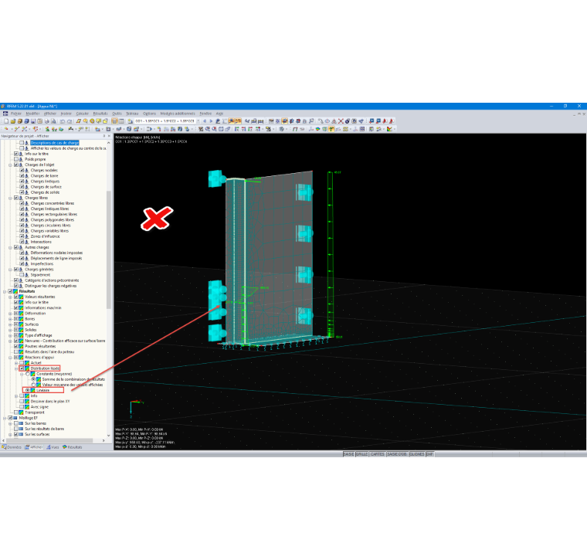Collapse the Charges de l'objet tree node
Image resolution: width=587 pixels, height=560 pixels.
pos(11,165)
